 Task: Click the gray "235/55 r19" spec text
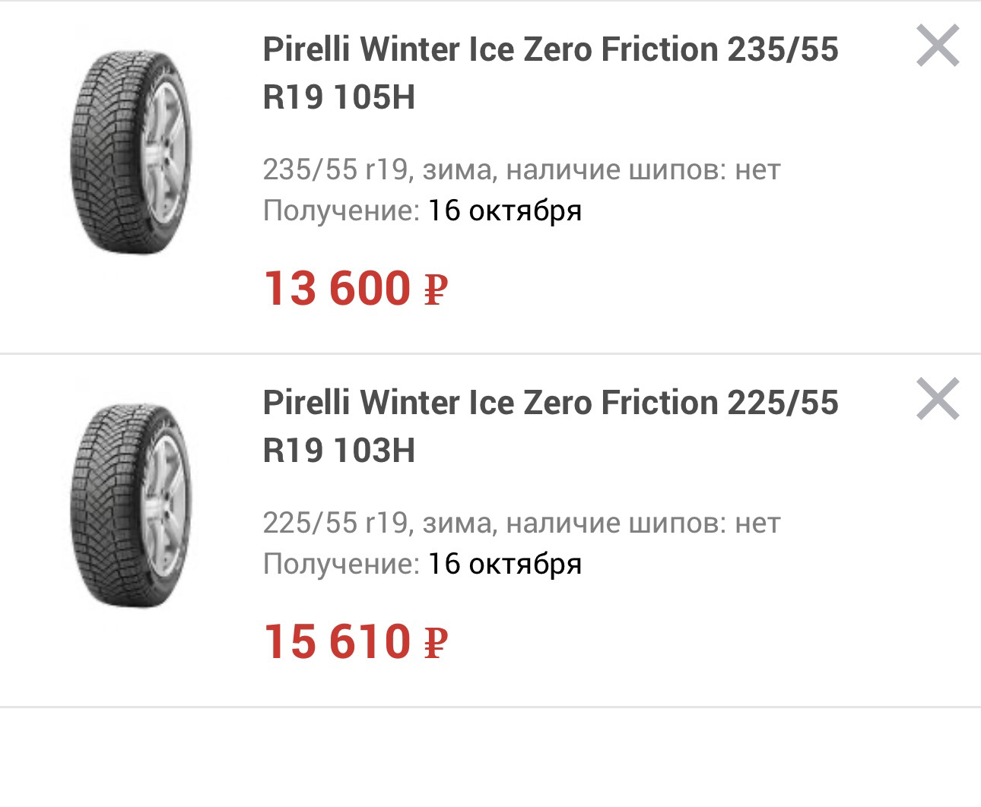[336, 169]
